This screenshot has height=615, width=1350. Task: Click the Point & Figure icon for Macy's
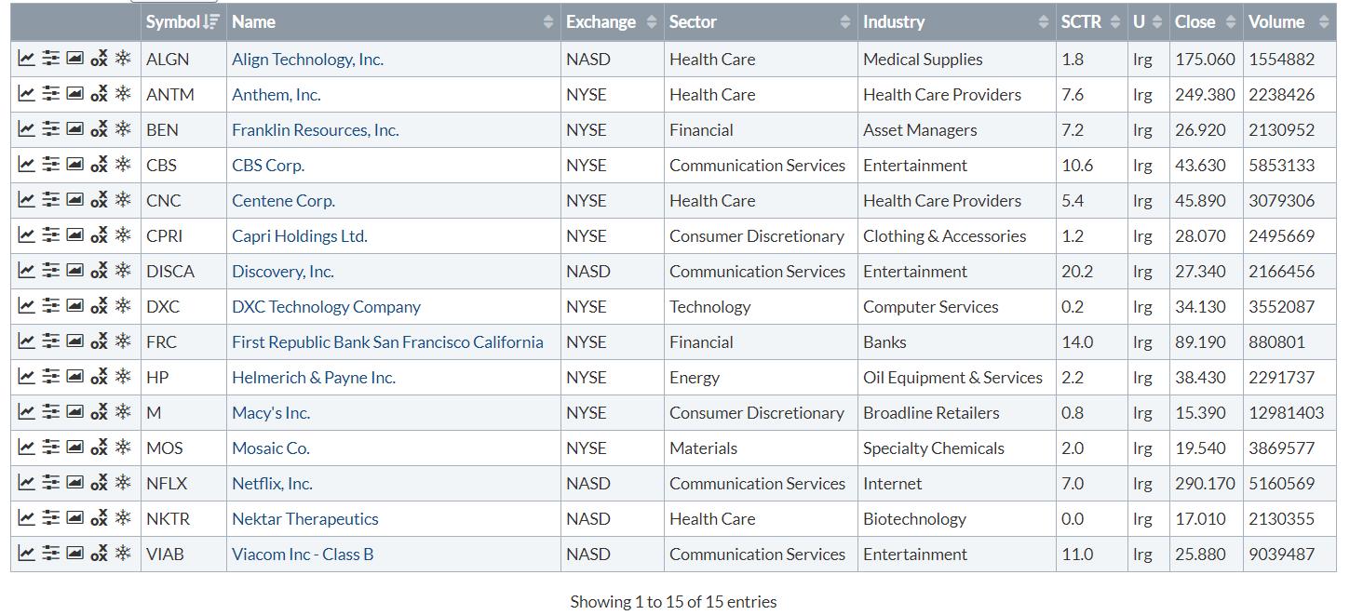[99, 412]
